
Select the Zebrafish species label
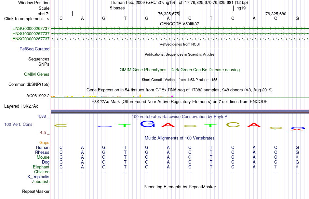pyautogui.click(x=41, y=181)
